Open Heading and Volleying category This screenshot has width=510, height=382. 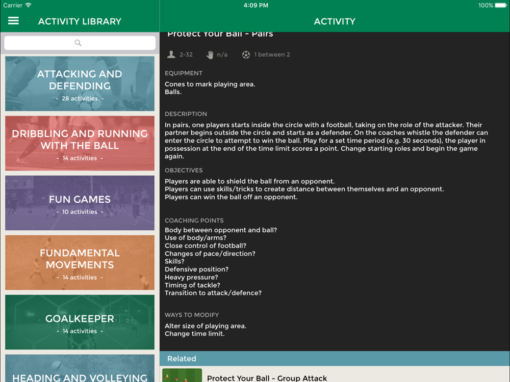80,368
